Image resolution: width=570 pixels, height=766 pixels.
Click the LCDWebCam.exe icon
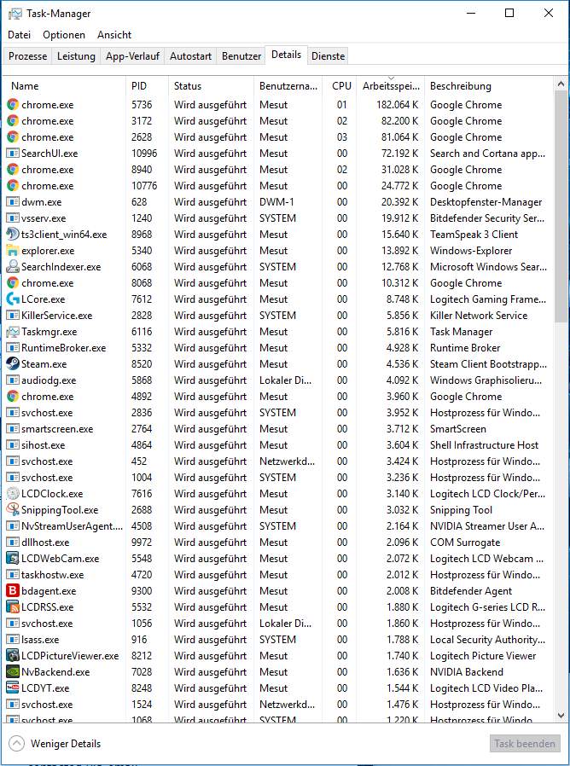[x=13, y=559]
